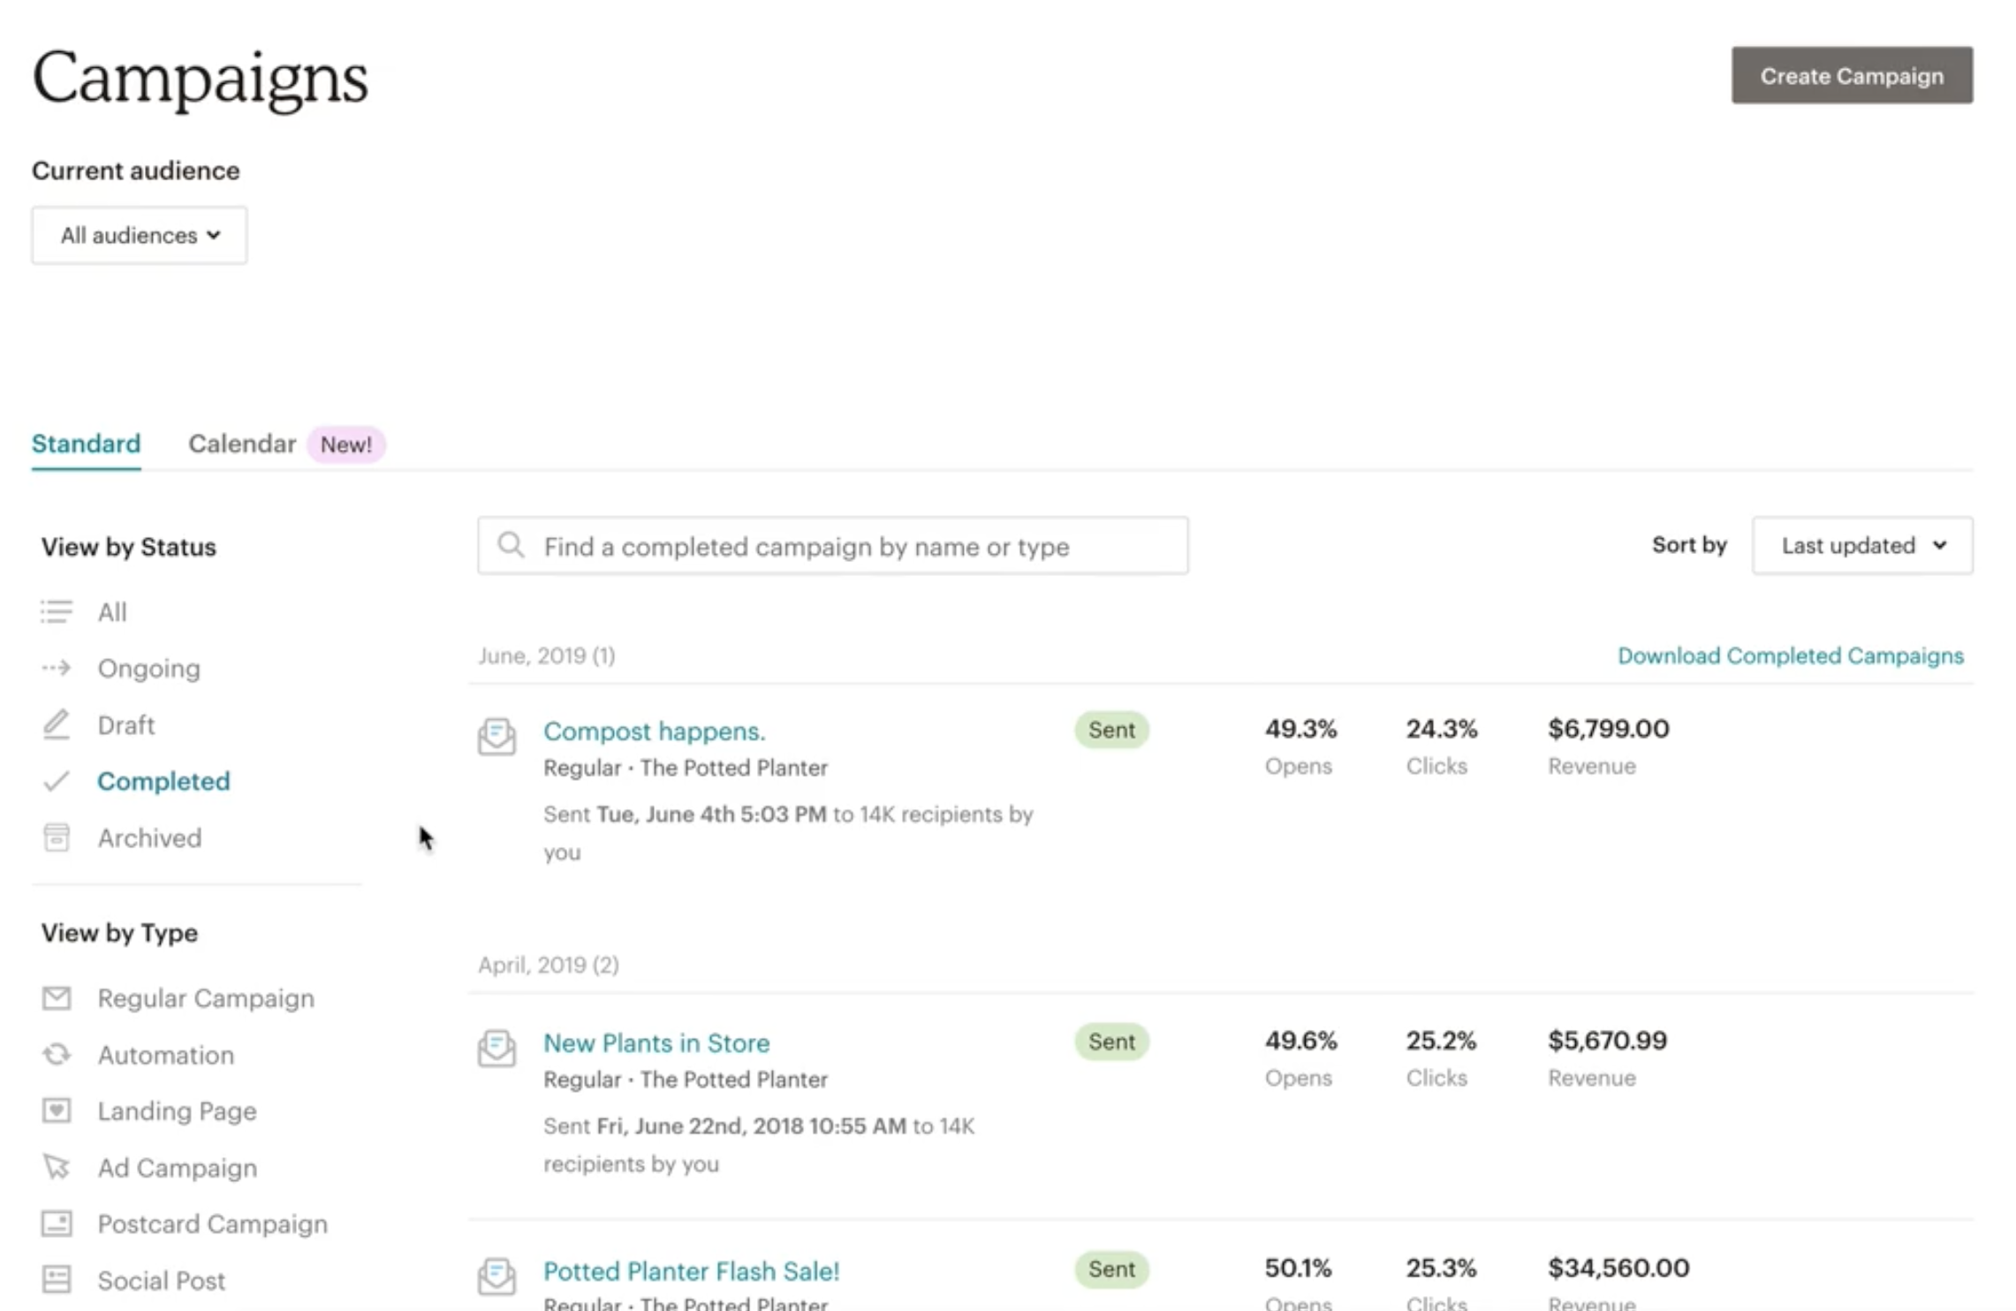Viewport: 2016px width, 1311px height.
Task: Select the Completed status filter
Action: 163,781
